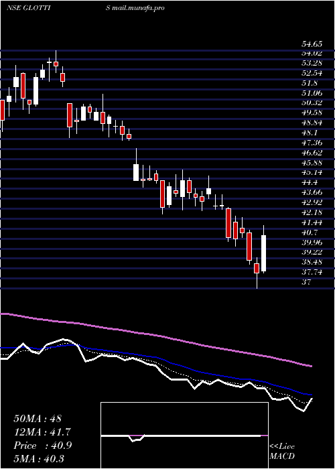Click the 39.22 price axis label
The width and height of the screenshot is (335, 469).
point(312,252)
